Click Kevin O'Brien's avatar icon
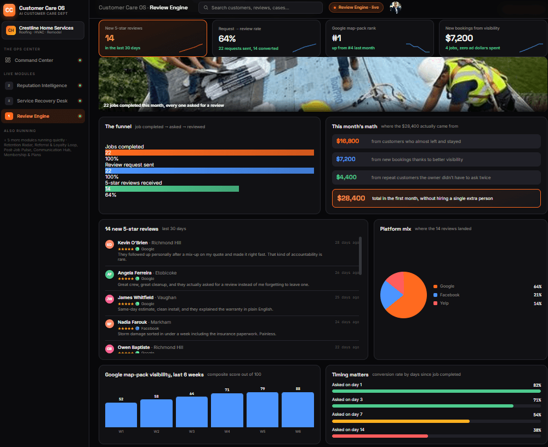 point(110,244)
